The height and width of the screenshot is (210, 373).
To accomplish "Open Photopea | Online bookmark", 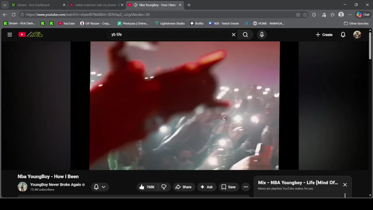I will tap(133, 23).
